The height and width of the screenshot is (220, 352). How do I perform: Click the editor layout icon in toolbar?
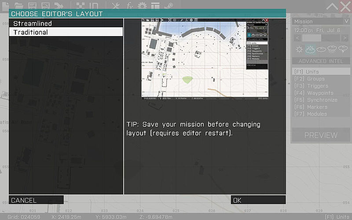point(155,6)
